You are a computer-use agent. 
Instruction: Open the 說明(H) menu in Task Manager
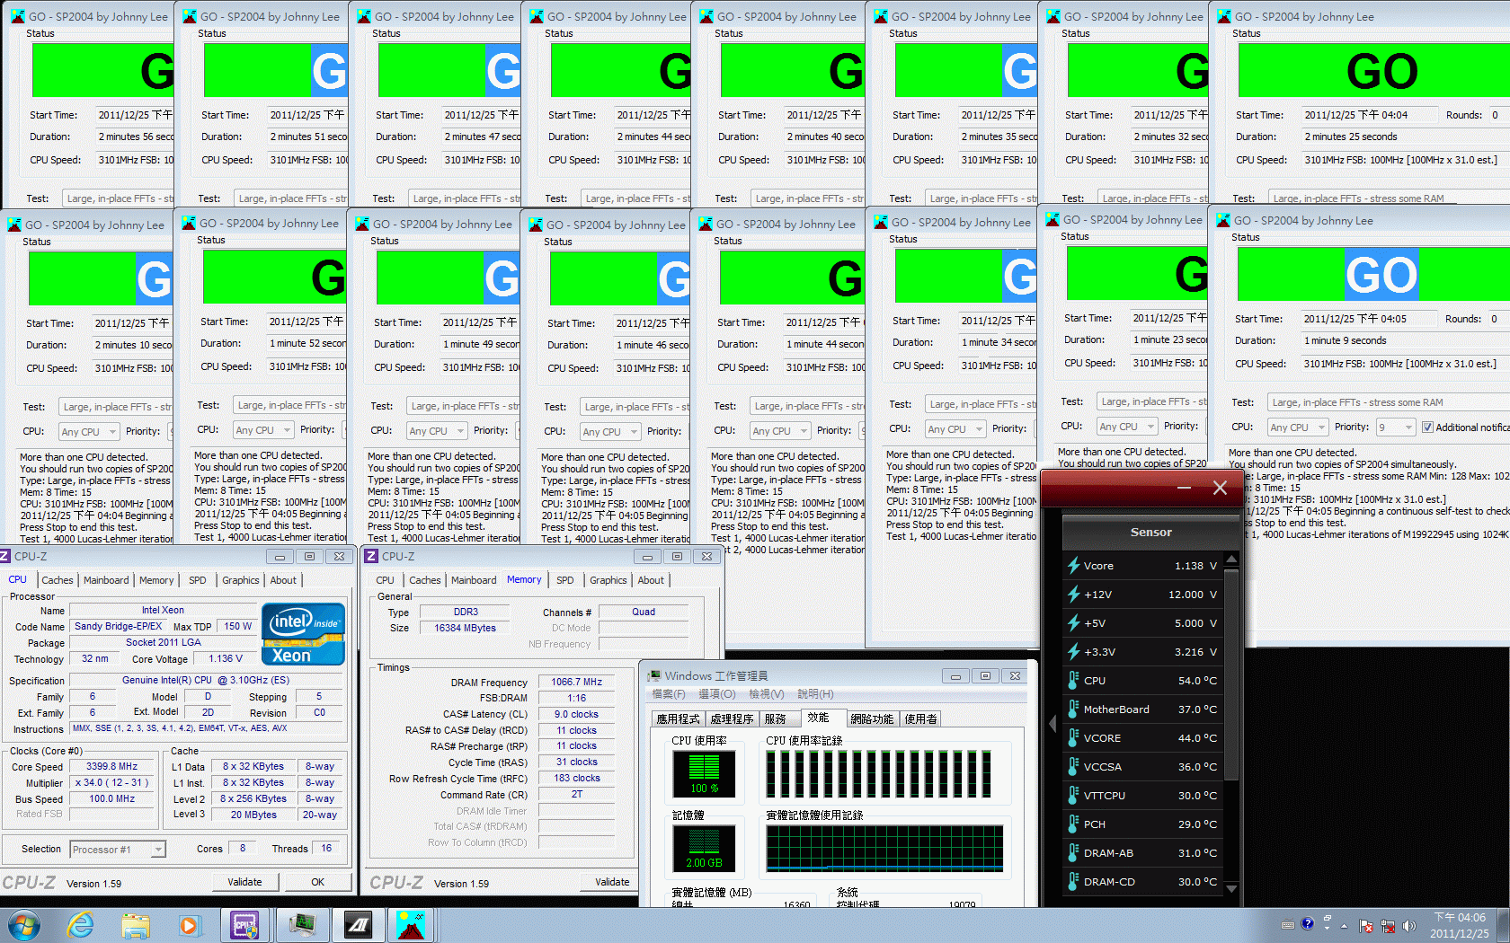815,694
